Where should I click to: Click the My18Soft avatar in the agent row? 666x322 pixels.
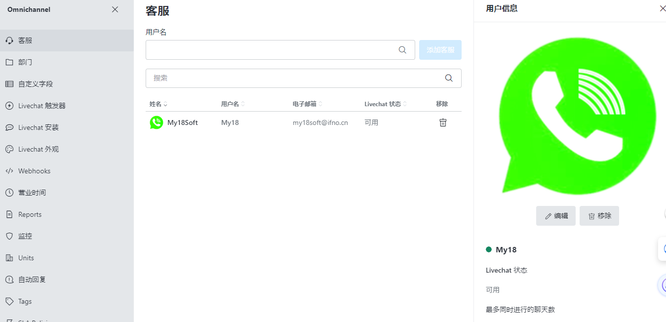tap(157, 122)
